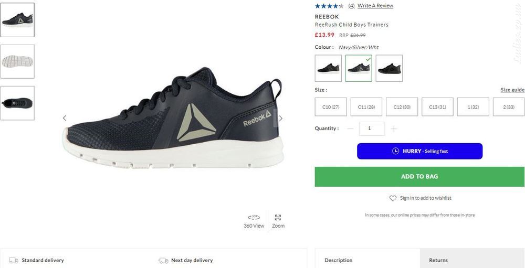Show next product image with right arrow

coord(280,118)
